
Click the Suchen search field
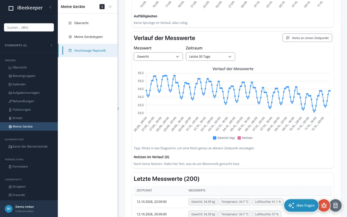click(29, 27)
